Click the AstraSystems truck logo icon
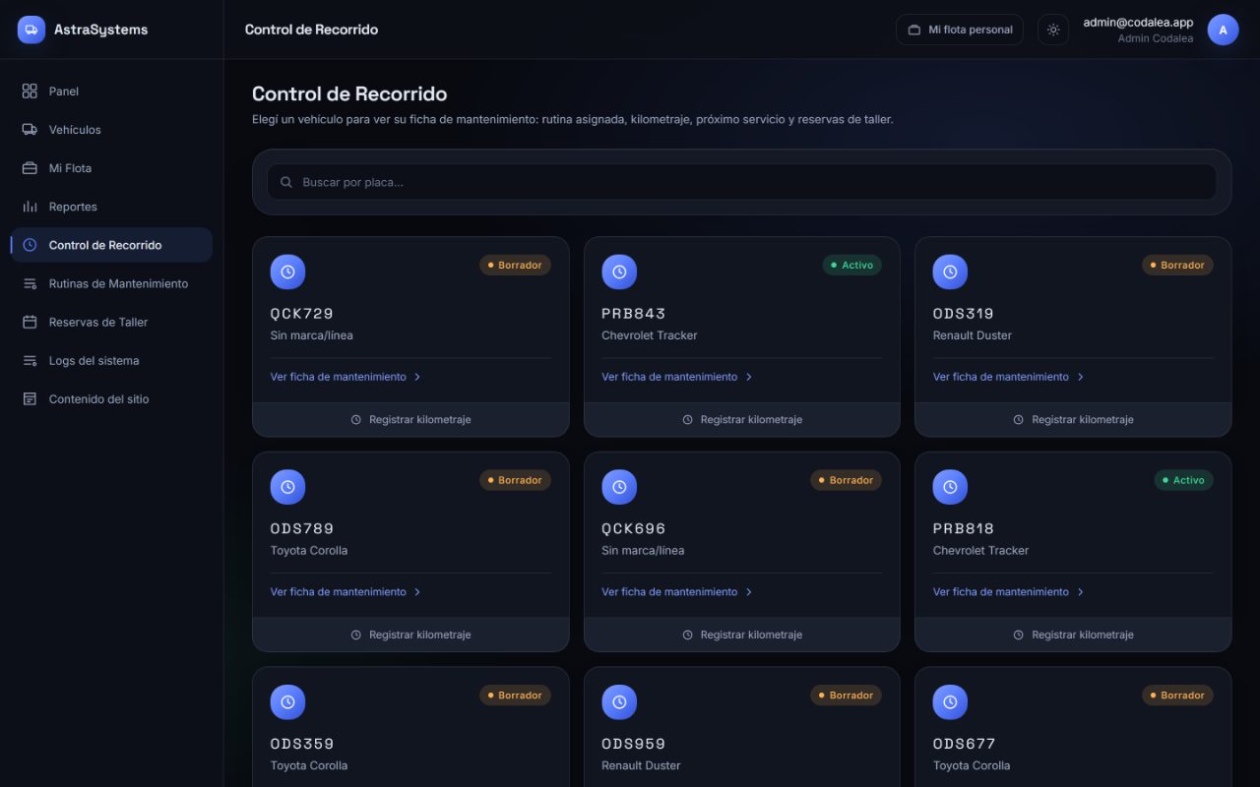Image resolution: width=1260 pixels, height=787 pixels. coord(31,30)
